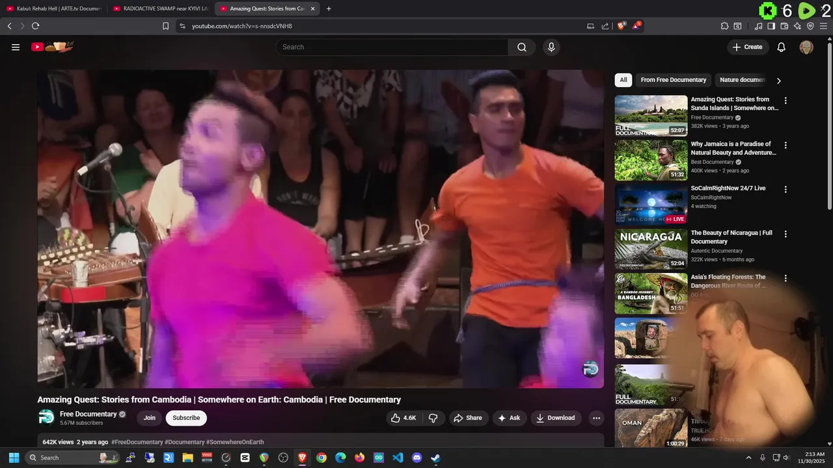
Task: Share this page from the address bar
Action: 605,26
